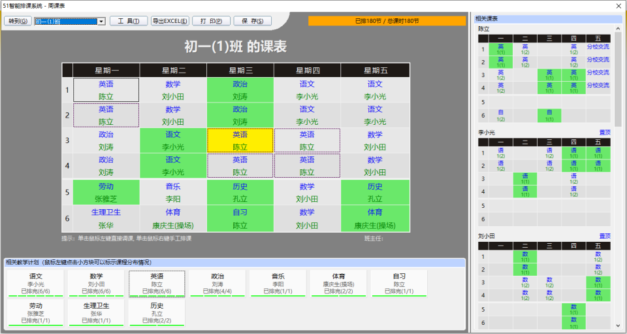Viewport: 627px width, 334px height.
Task: Click the 转到(G) button
Action: click(18, 21)
